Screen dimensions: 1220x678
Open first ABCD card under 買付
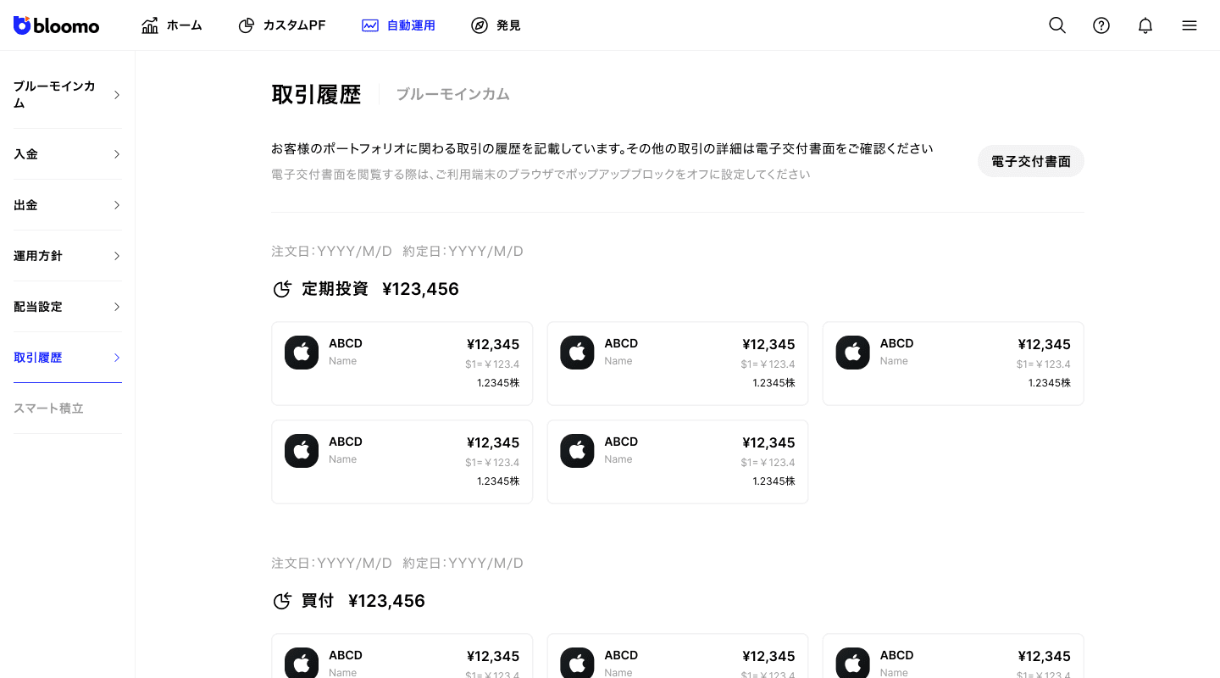click(x=402, y=656)
